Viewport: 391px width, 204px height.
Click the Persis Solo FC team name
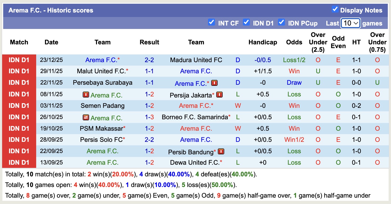[x=101, y=140]
